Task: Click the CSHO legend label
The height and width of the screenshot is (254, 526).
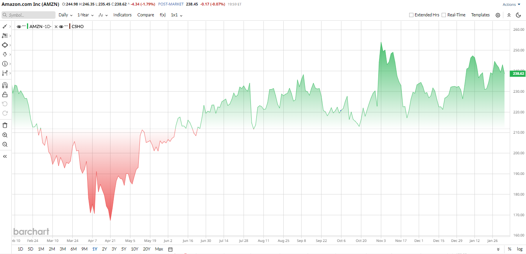Action: (x=78, y=26)
